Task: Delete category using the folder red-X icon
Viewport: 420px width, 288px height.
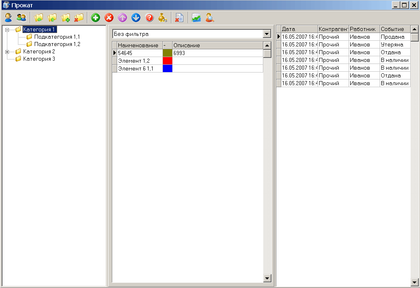Action: [x=79, y=18]
